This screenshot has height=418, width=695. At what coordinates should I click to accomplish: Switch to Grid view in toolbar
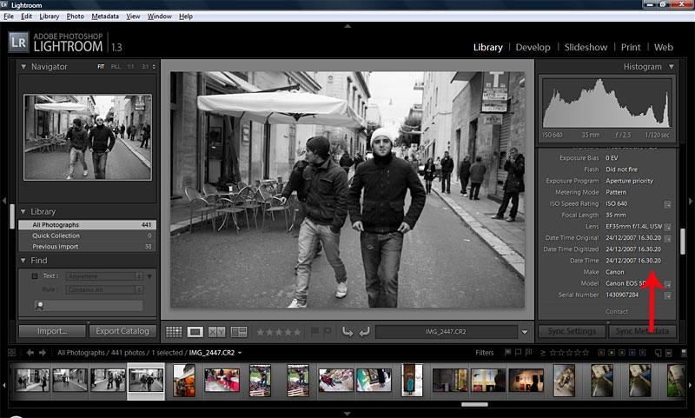(x=174, y=331)
